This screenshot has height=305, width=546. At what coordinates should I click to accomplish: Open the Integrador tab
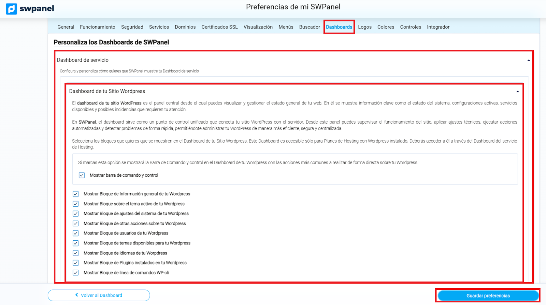438,27
